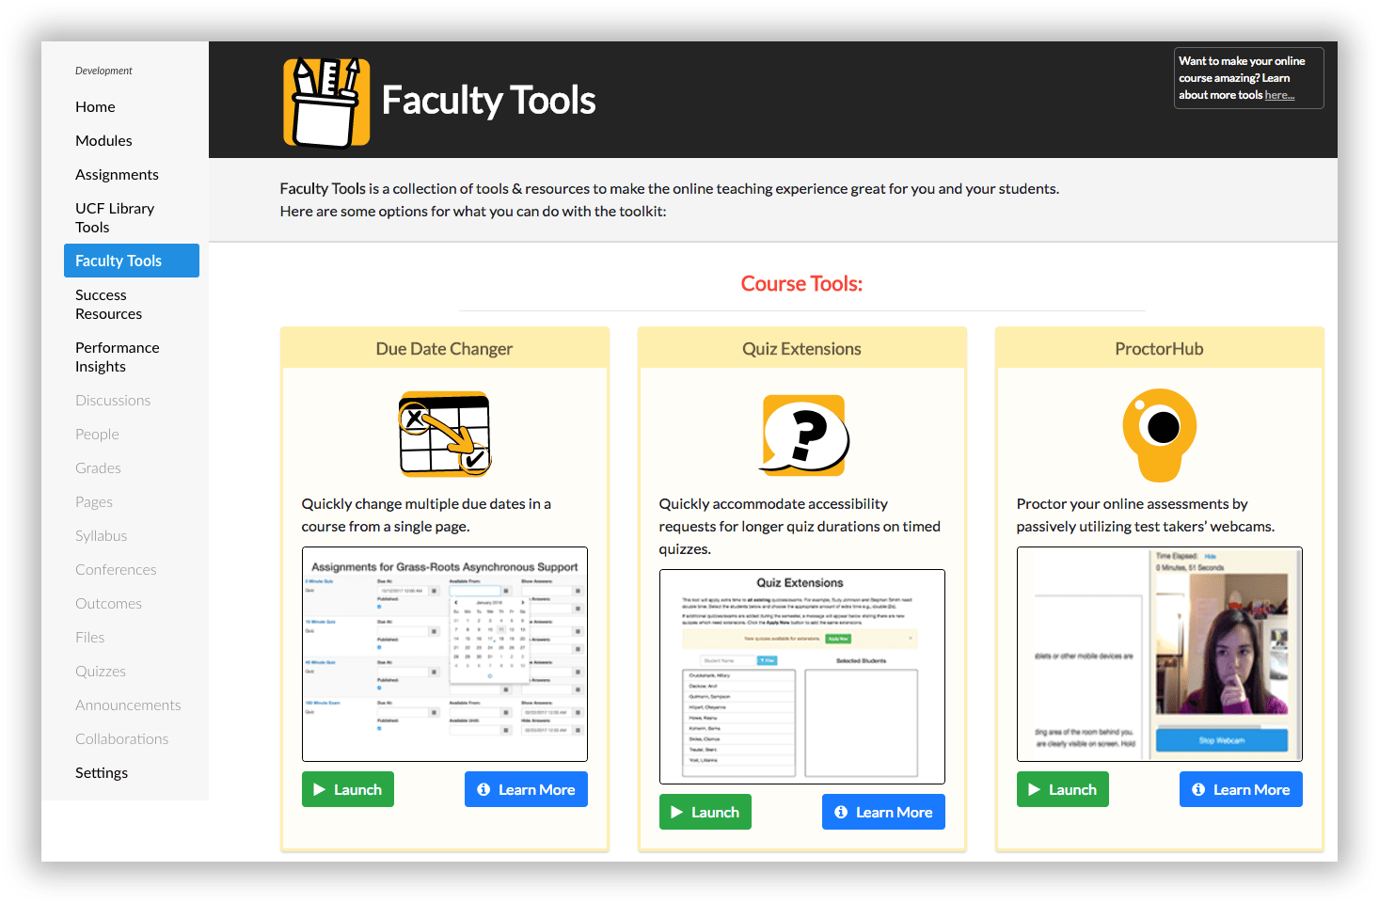Click the info icon on ProctorHub Learn More
Image resolution: width=1379 pixels, height=903 pixels.
tap(1198, 790)
